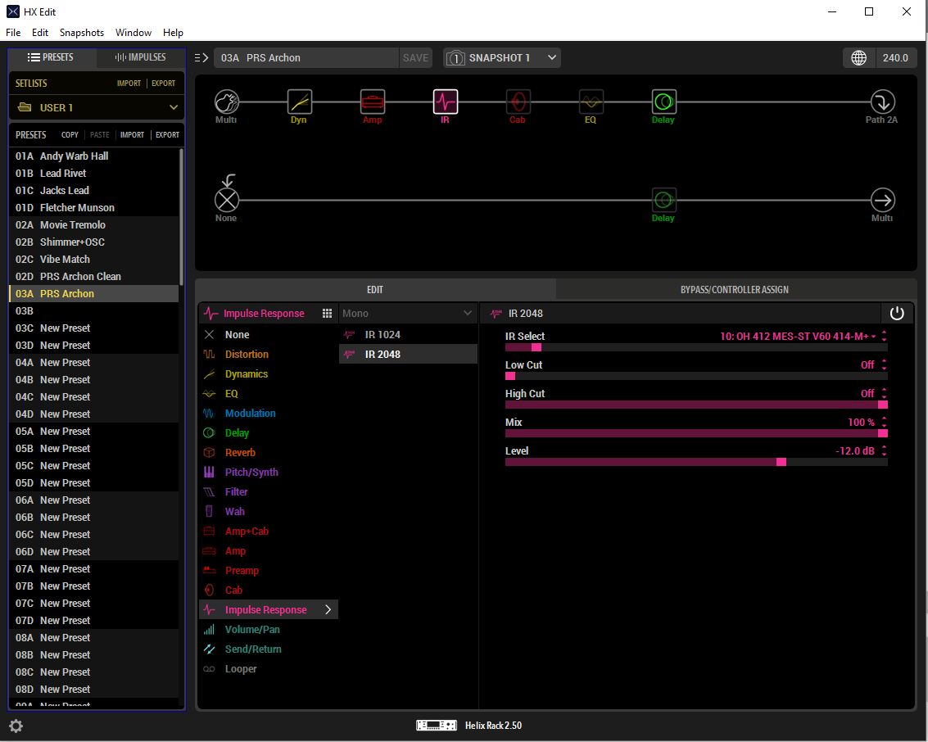Open the globe icon in top right

point(858,58)
